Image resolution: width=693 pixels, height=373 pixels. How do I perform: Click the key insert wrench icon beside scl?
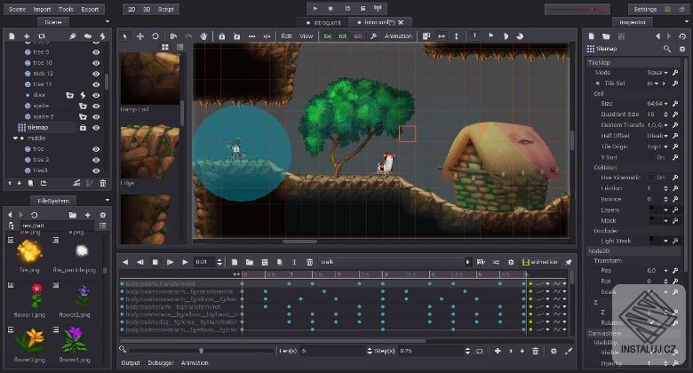373,36
